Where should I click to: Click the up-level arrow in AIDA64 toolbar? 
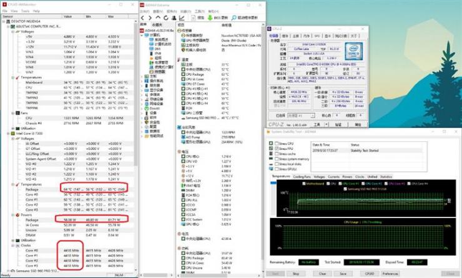pyautogui.click(x=158, y=17)
